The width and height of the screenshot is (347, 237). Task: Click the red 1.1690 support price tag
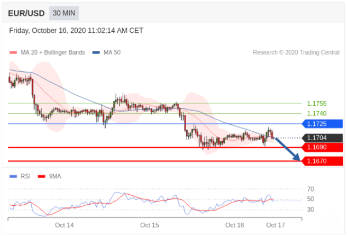[x=323, y=148]
